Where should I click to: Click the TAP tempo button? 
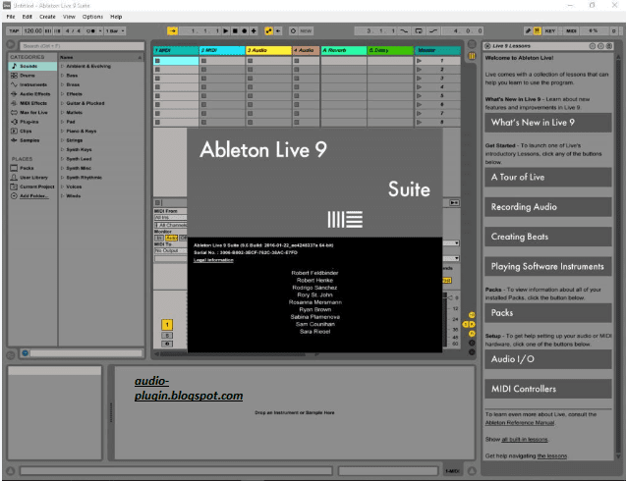coord(14,30)
